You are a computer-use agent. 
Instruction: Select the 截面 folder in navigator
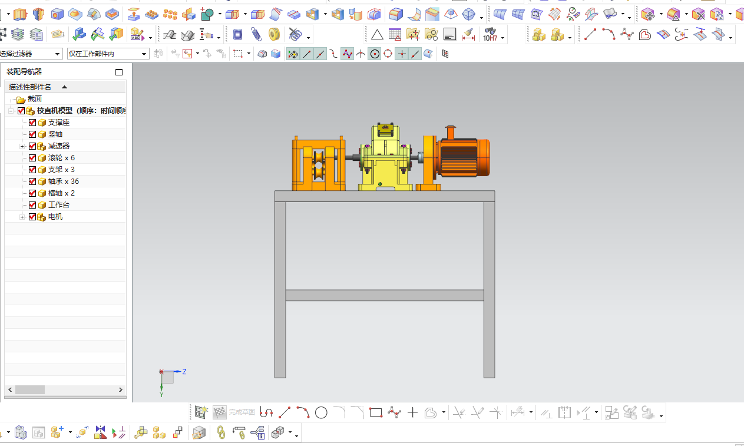click(x=35, y=99)
